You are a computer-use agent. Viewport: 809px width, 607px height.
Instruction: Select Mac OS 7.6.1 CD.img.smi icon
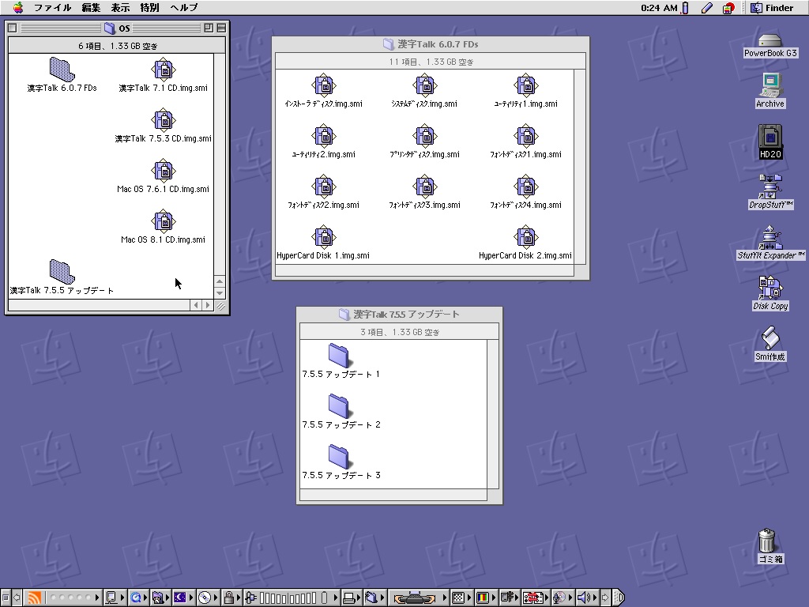(x=163, y=171)
